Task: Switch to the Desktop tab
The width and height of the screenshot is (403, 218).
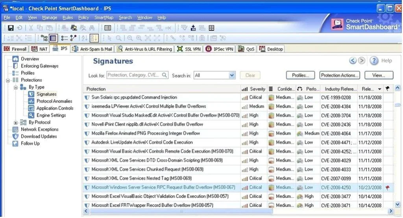Action: [x=271, y=49]
